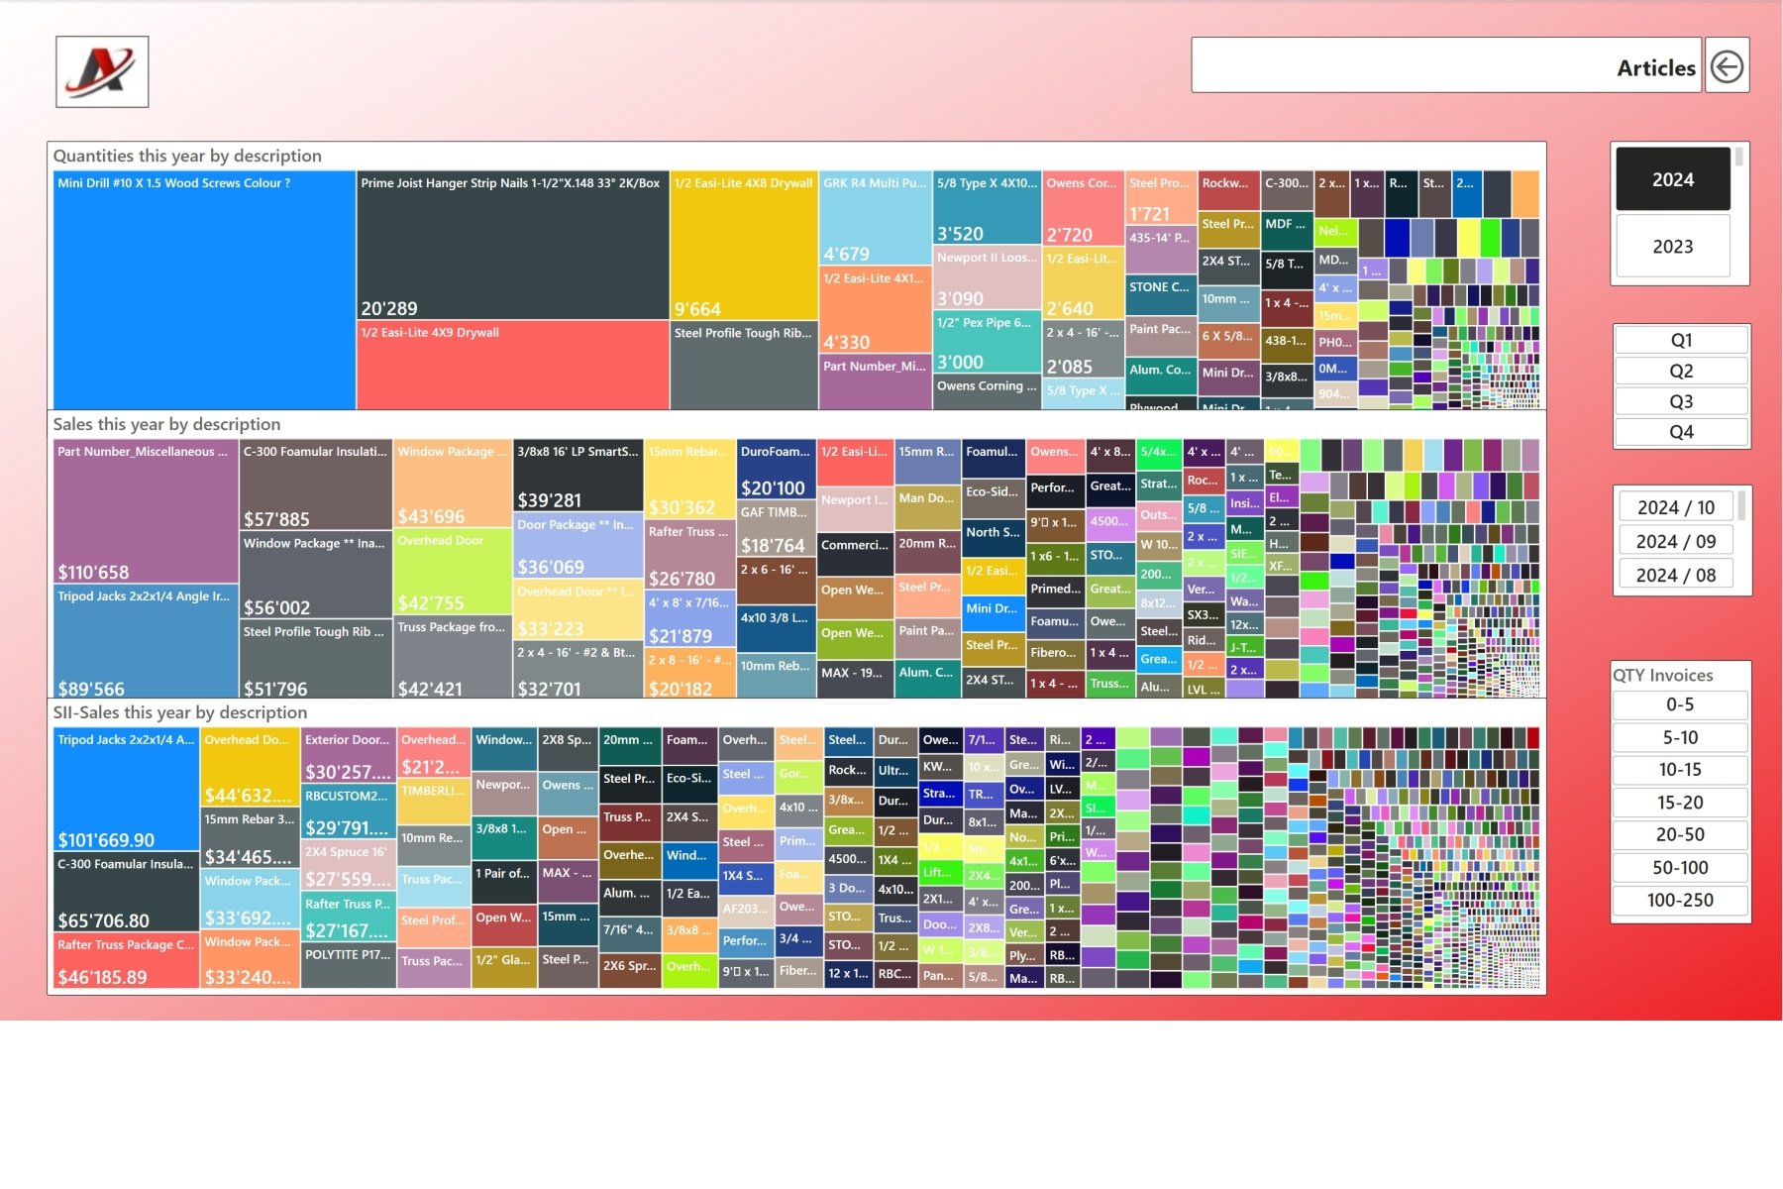Select Overhead Do... $44'632 SII tile
Screen dimensions: 1783x1189
pos(250,768)
